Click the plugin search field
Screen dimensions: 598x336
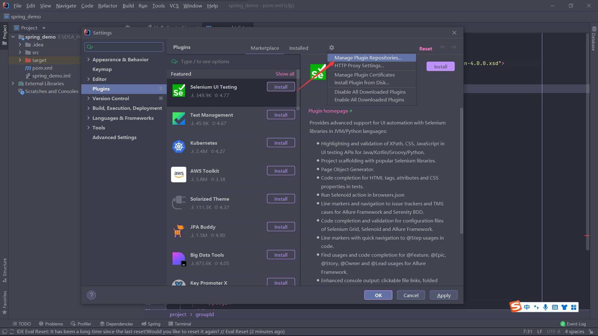pyautogui.click(x=234, y=62)
